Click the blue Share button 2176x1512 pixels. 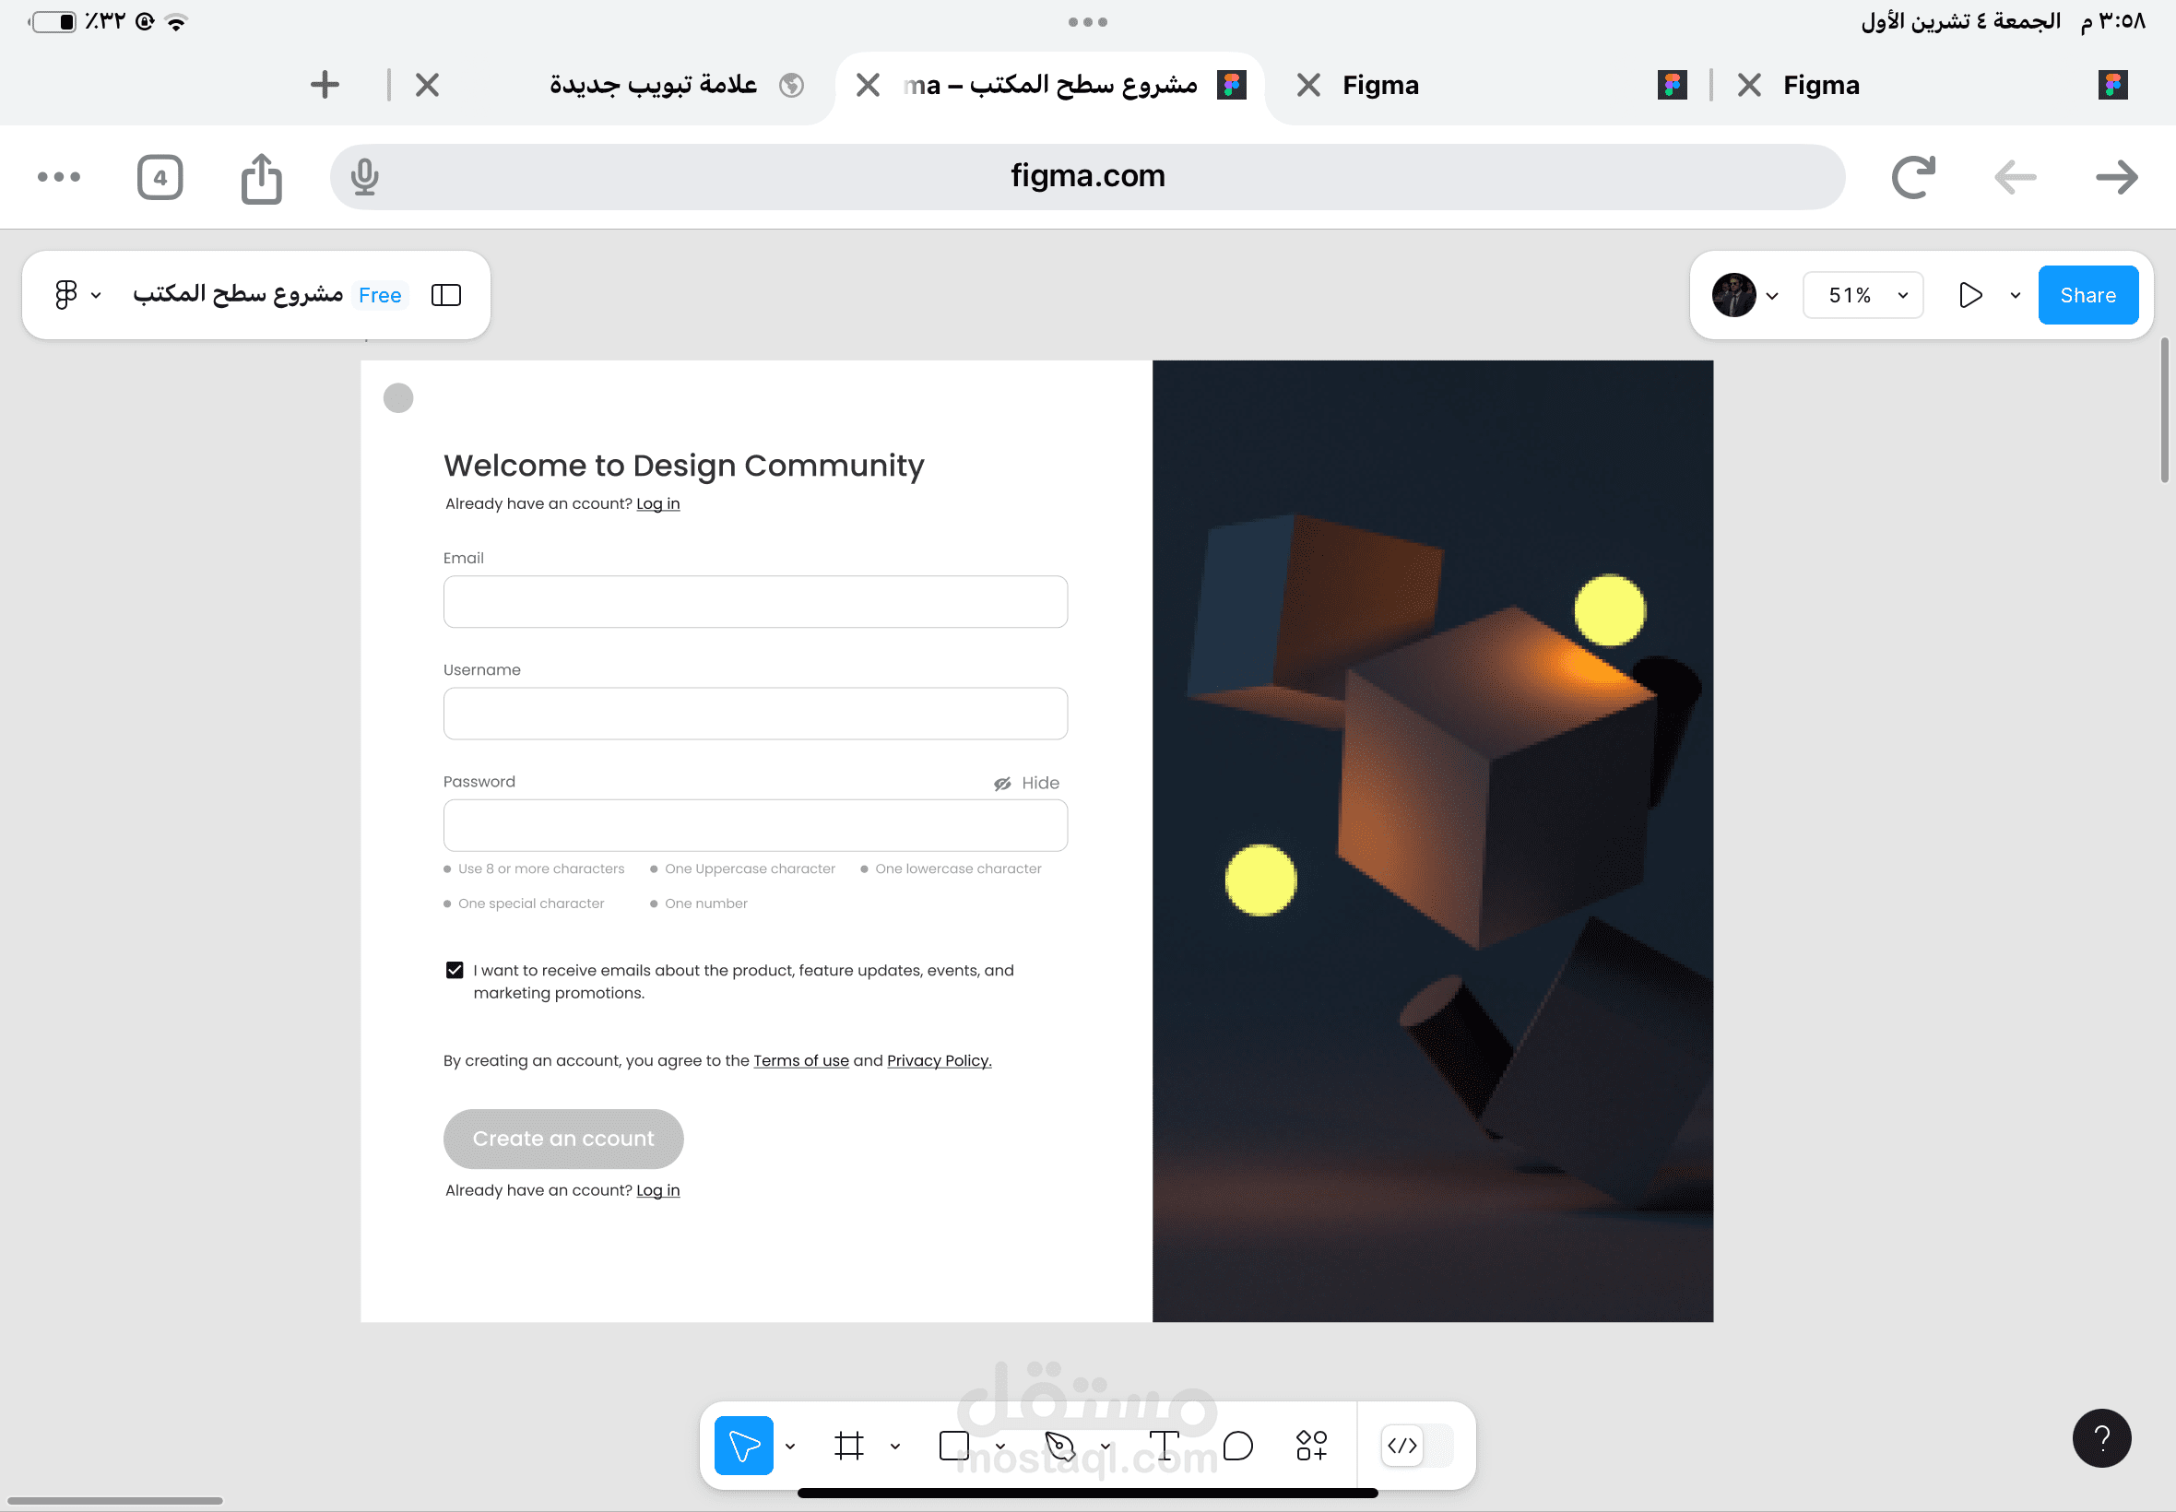2087,295
